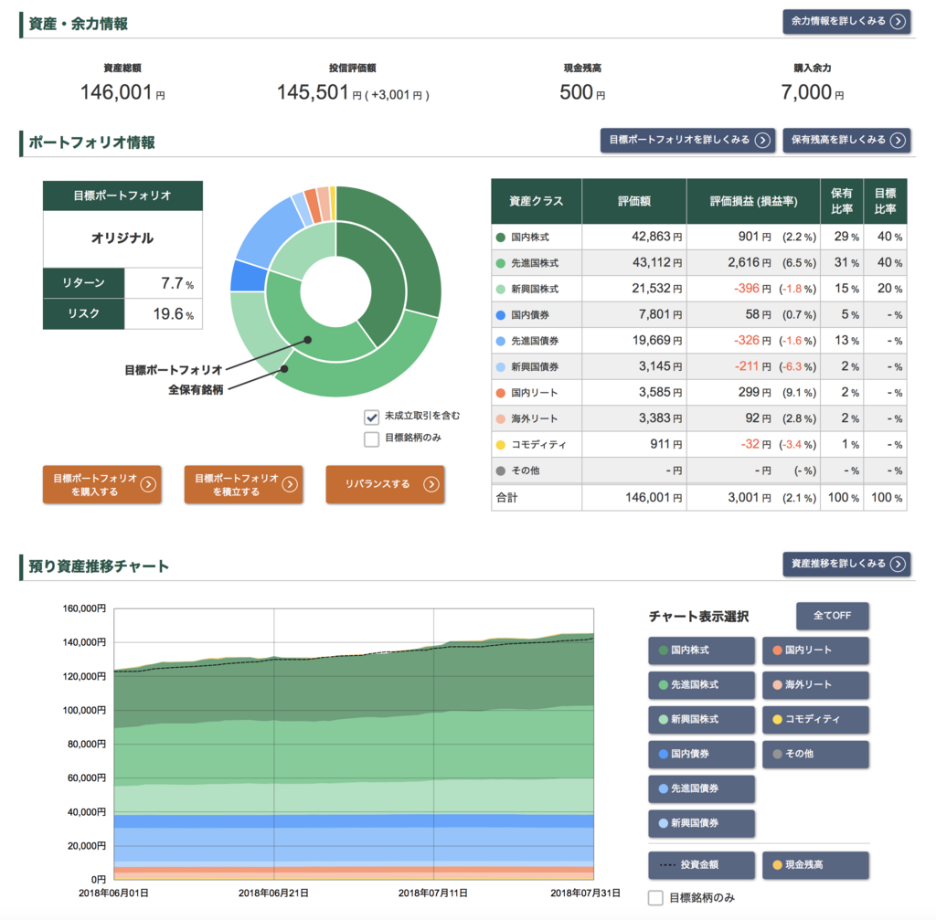This screenshot has height=920, width=936.
Task: Toggle 未成立取引を含む checkbox
Action: tap(371, 417)
